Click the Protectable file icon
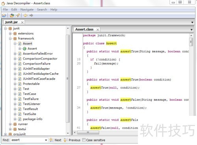This screenshot has height=145, width=197. coord(20,84)
